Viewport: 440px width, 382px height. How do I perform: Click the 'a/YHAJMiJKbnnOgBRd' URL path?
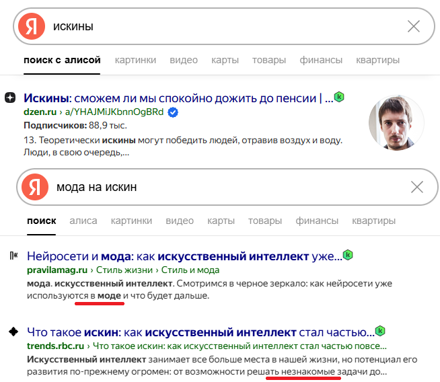point(114,112)
